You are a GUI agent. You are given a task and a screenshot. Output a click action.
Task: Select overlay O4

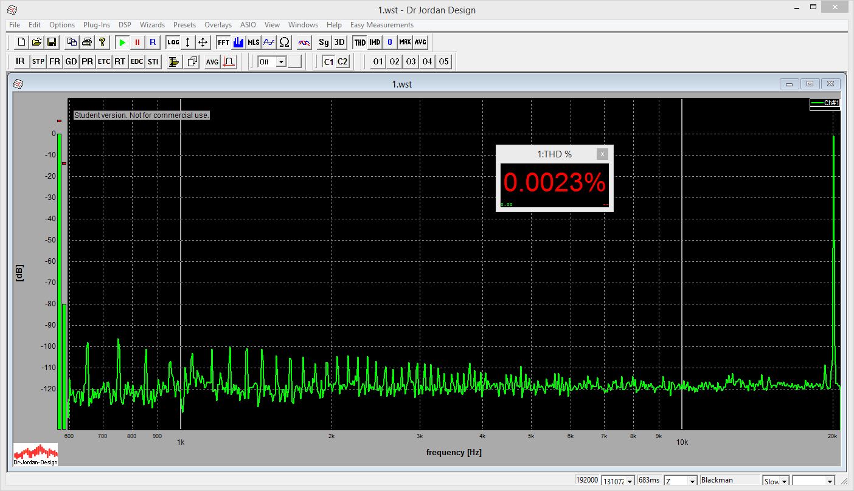point(428,61)
